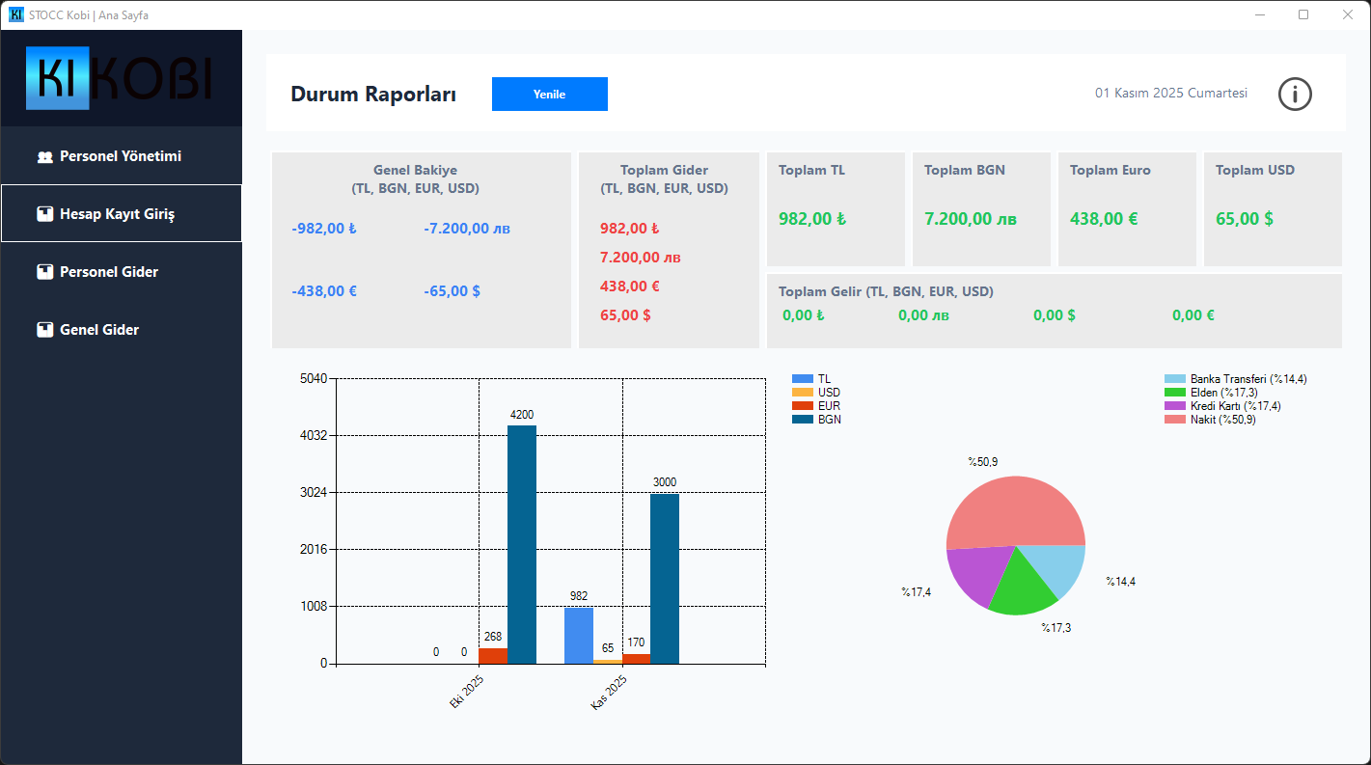The width and height of the screenshot is (1371, 765).
Task: Click the Toplam Euro summary card
Action: point(1127,209)
